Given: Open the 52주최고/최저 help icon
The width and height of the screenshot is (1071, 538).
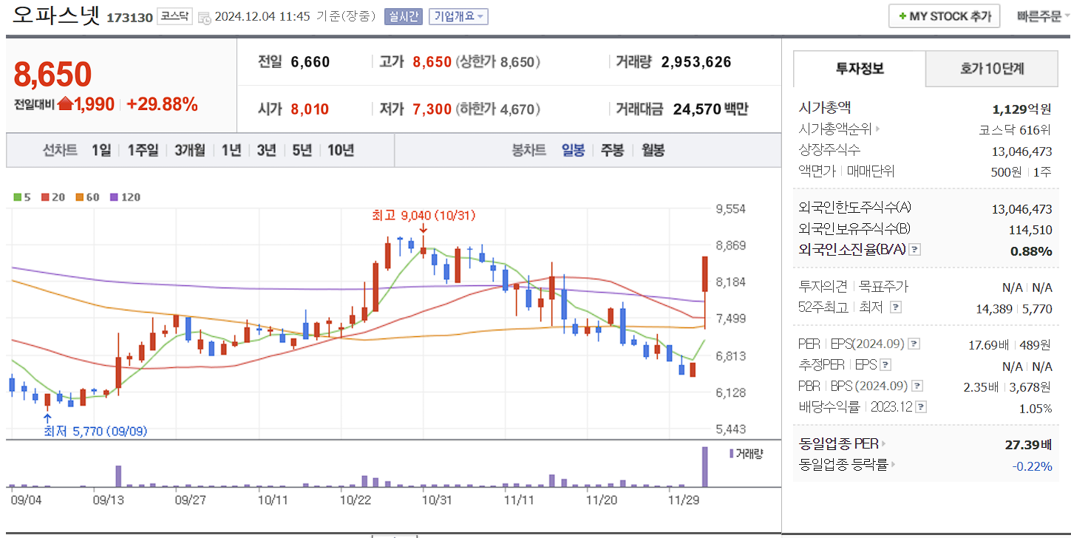Looking at the screenshot, I should click(896, 308).
